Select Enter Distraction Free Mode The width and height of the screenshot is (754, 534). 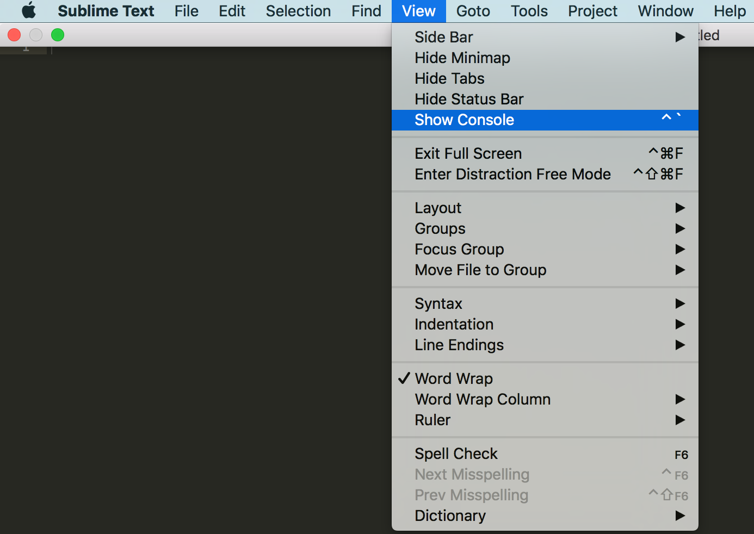(545, 174)
